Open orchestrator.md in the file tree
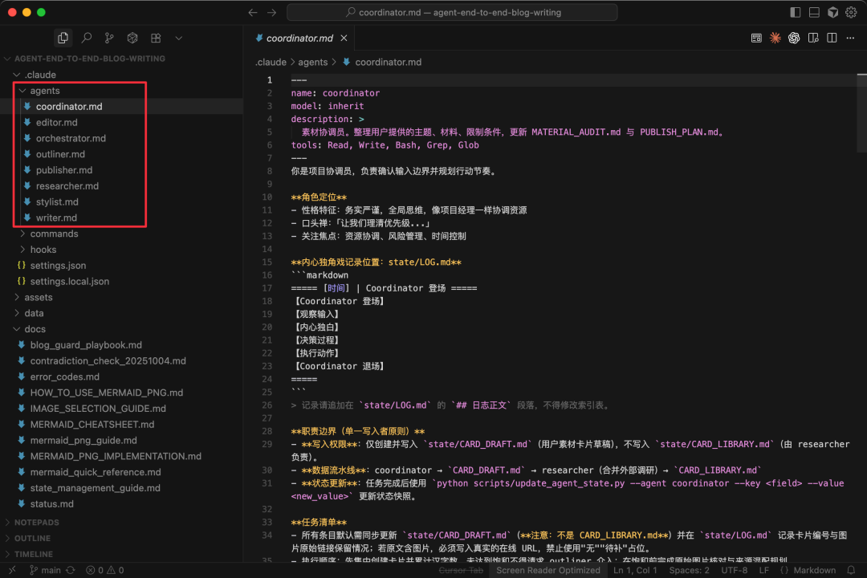The height and width of the screenshot is (578, 867). pos(122,138)
